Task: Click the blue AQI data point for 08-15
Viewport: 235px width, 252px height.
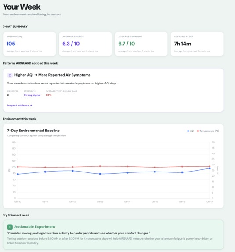Action: coord(155,172)
